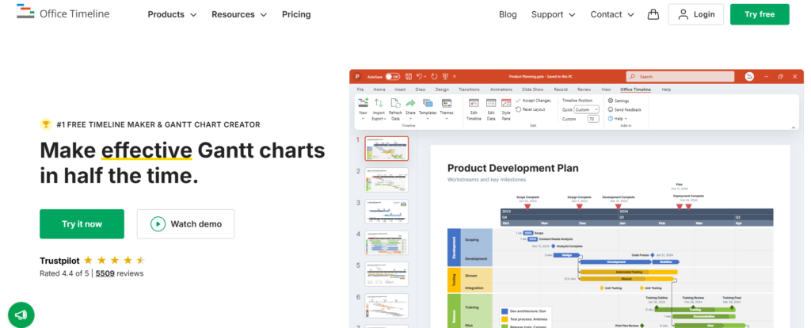This screenshot has height=328, width=811.
Task: Click the Try free button
Action: click(x=760, y=14)
